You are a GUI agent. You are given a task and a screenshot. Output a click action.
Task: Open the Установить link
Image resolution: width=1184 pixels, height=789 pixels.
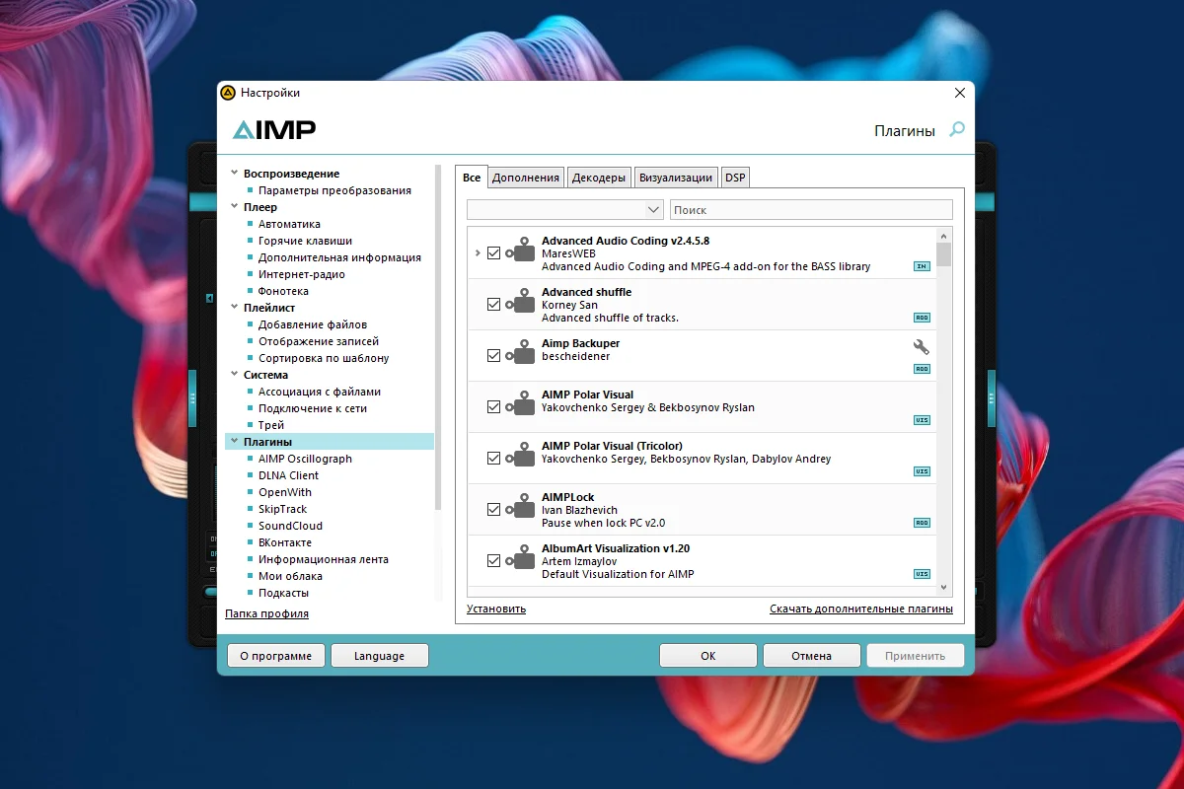click(x=496, y=609)
